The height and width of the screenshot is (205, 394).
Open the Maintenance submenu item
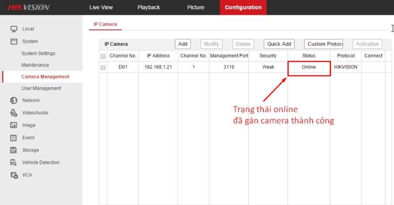35,65
